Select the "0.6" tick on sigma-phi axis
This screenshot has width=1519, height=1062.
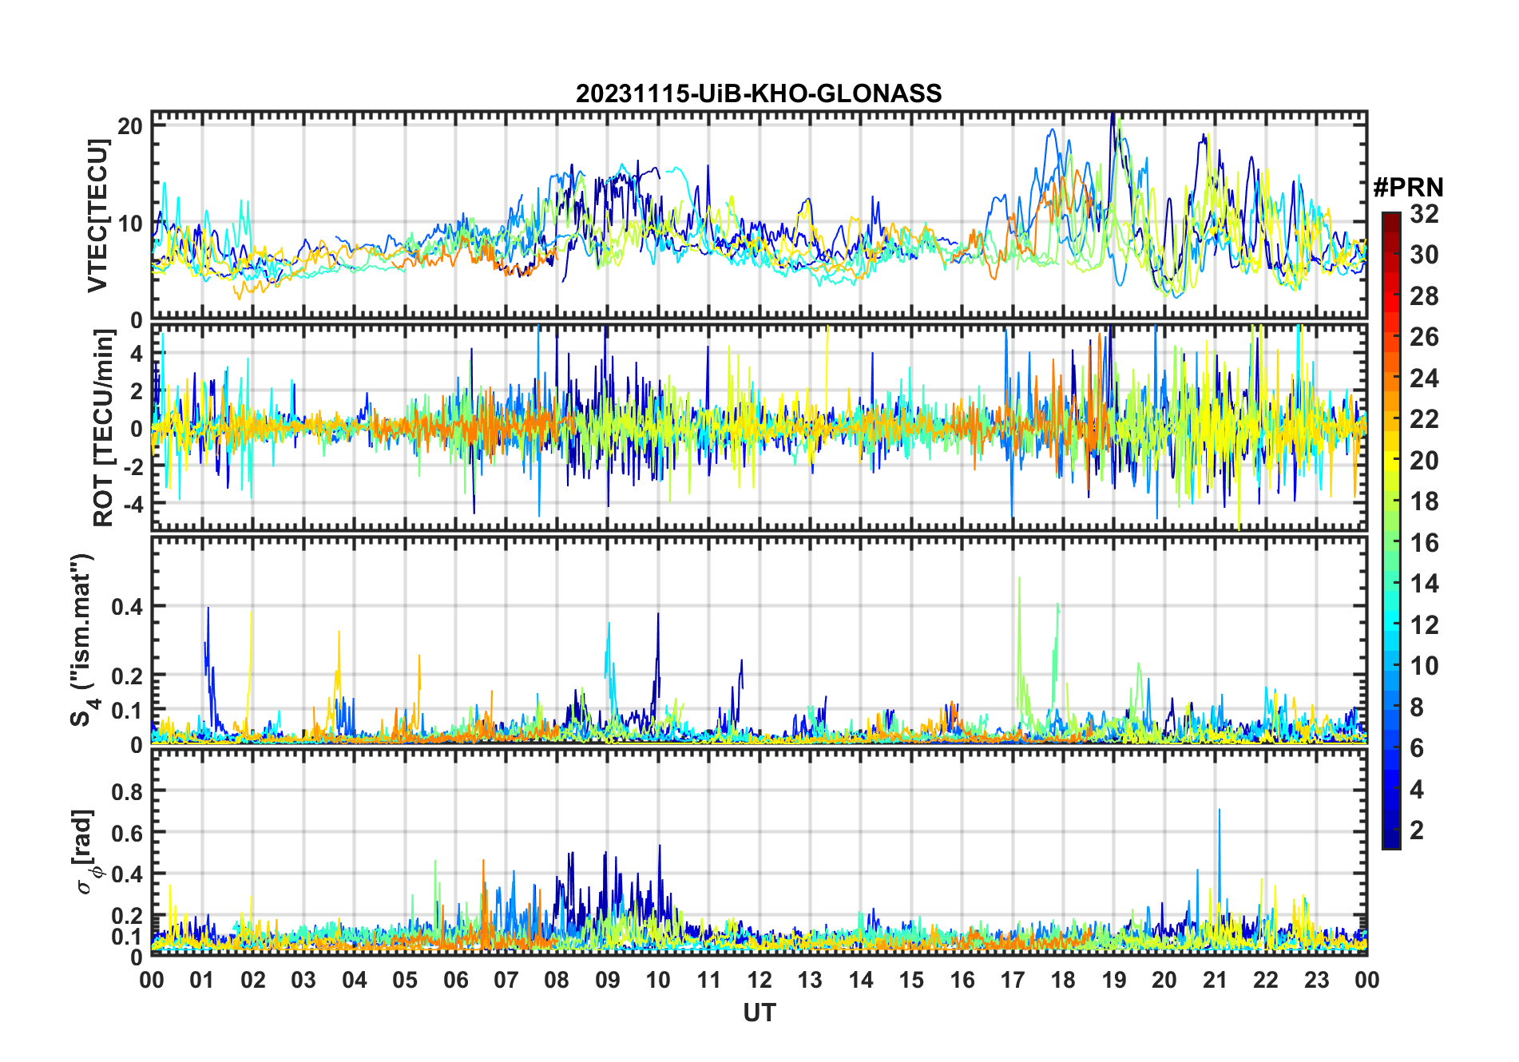[127, 833]
